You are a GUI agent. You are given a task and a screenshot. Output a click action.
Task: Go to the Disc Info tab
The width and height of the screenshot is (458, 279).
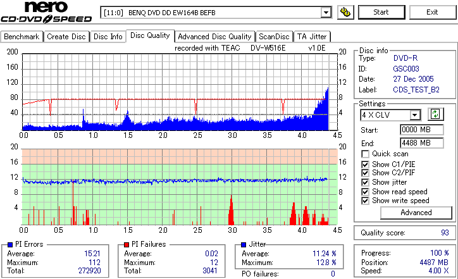pyautogui.click(x=108, y=37)
